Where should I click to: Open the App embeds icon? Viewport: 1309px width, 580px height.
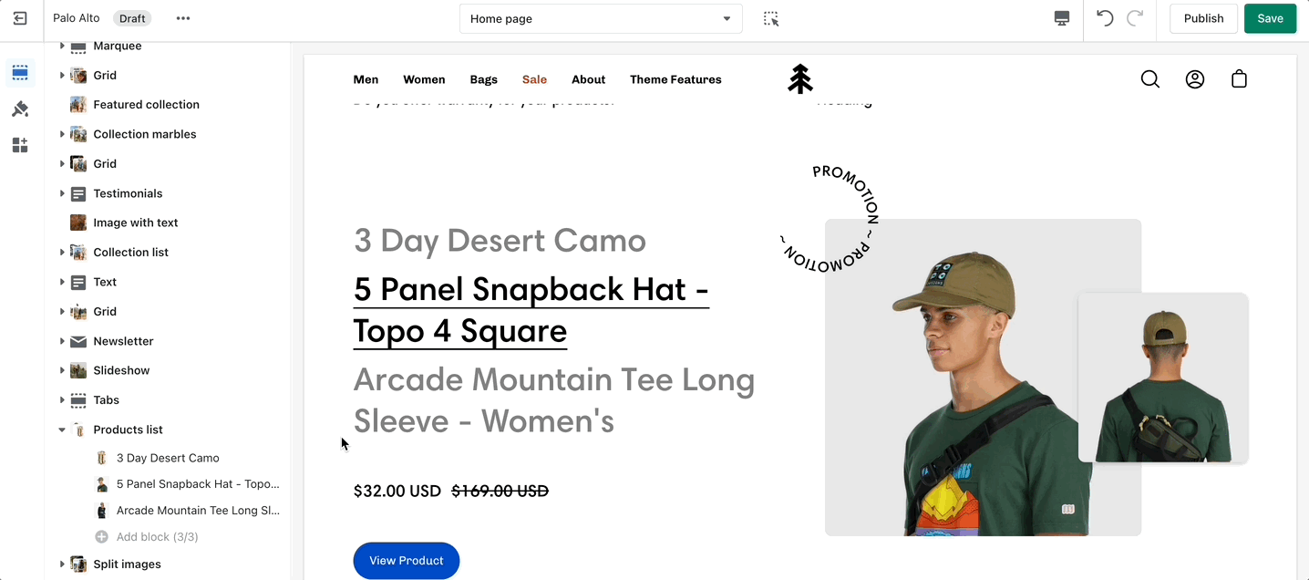[20, 145]
